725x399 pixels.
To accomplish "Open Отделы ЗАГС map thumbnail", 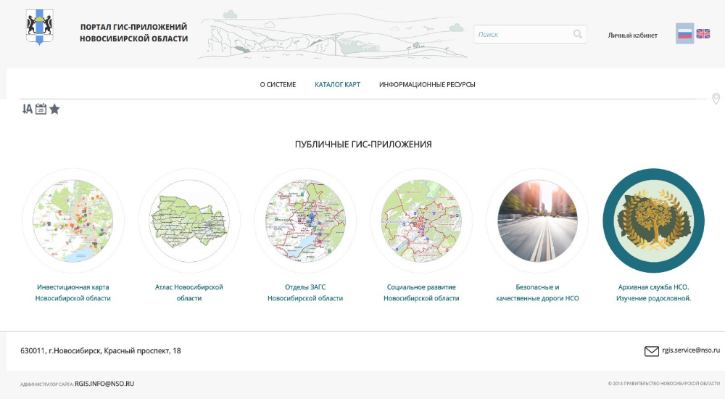I will pos(305,220).
